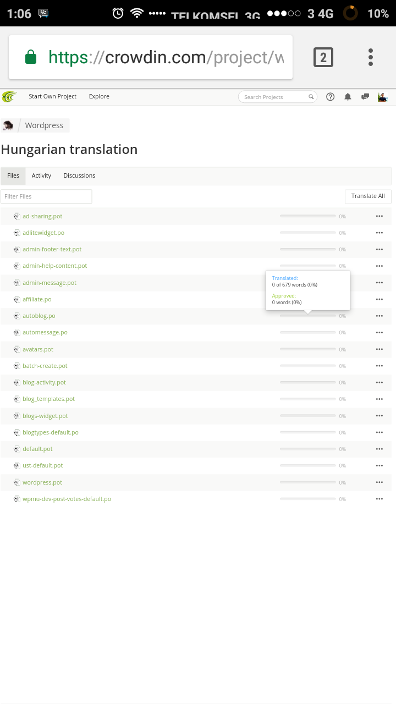Open more options for blog-activity.pot
This screenshot has height=704, width=396.
coord(379,382)
